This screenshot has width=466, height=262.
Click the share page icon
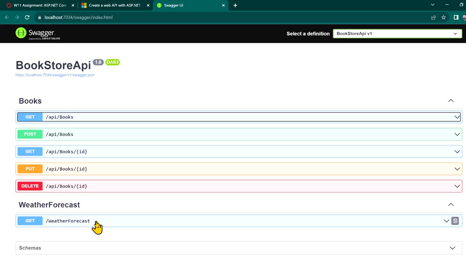(x=433, y=17)
